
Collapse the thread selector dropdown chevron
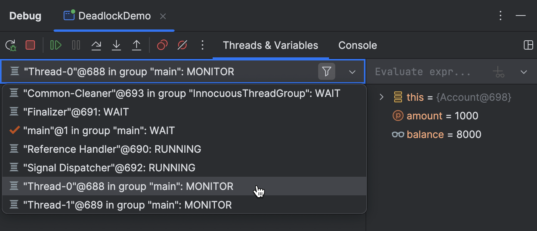point(352,72)
